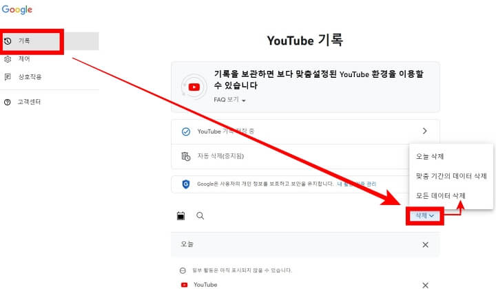Select 오늘 삭제 from the menu
The height and width of the screenshot is (289, 496).
coord(451,156)
